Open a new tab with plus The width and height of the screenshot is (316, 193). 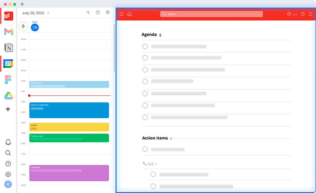coord(22,4)
